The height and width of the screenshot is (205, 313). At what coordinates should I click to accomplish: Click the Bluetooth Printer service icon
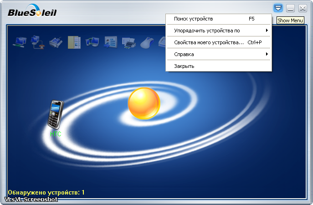tap(129, 42)
